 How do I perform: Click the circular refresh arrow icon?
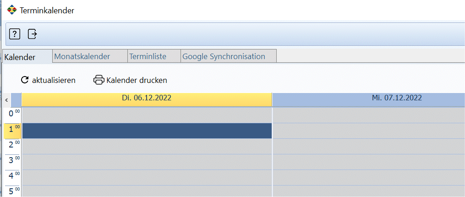[x=25, y=80]
